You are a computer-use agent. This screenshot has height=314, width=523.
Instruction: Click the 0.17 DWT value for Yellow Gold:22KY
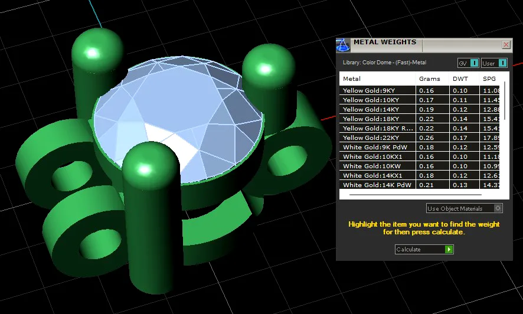coord(460,138)
